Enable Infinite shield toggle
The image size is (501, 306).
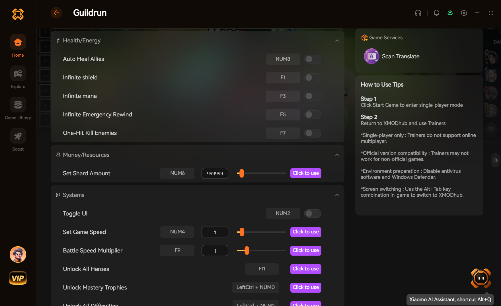pyautogui.click(x=313, y=77)
